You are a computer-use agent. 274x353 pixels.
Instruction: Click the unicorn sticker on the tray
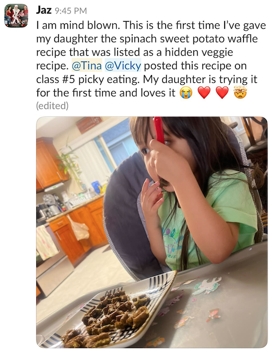click(207, 286)
